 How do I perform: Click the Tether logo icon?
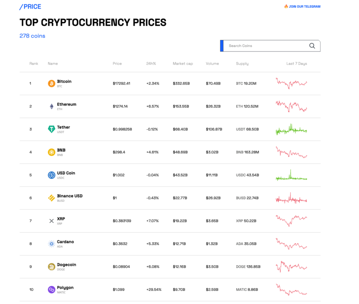click(52, 129)
